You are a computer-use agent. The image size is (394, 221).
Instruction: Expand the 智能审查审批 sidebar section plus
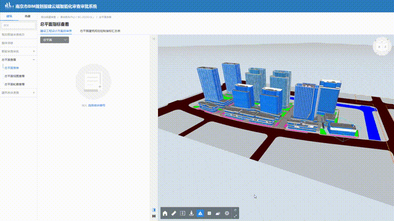pos(34,51)
